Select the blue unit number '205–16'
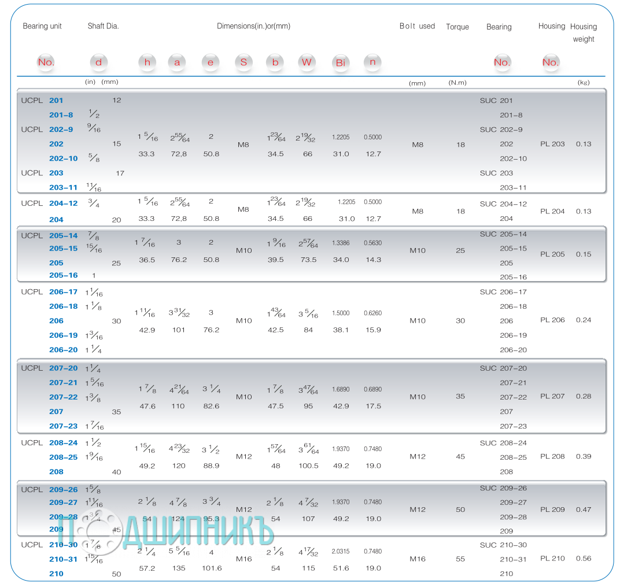This screenshot has height=587, width=620. (64, 275)
